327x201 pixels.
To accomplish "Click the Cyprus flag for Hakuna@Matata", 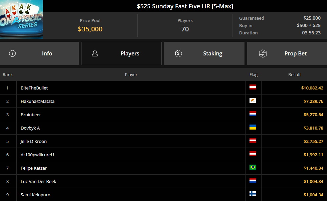I will (253, 100).
